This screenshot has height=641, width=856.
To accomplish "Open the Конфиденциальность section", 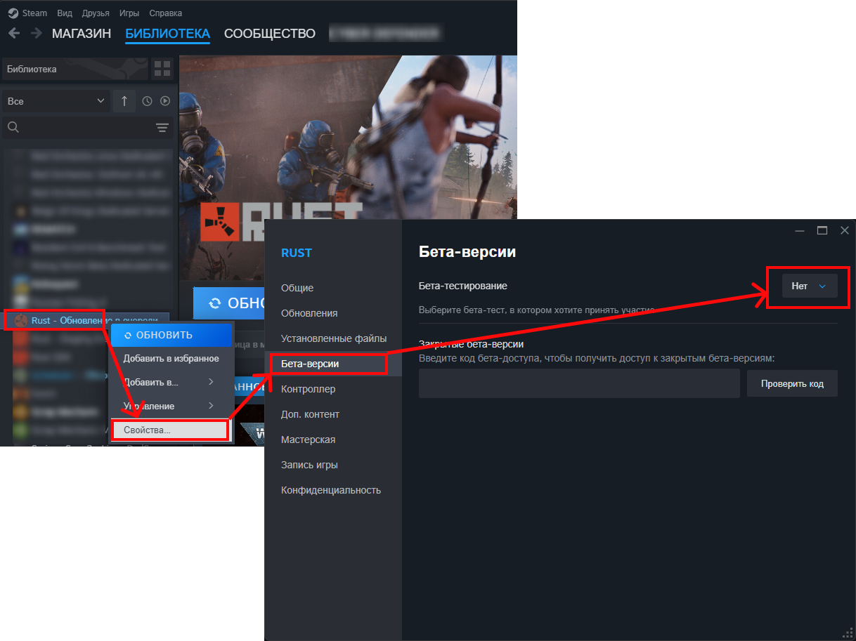I will 333,490.
